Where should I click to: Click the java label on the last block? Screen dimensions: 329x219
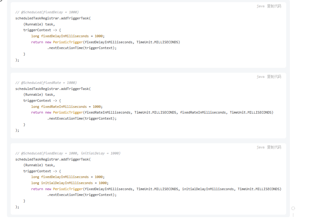[260, 147]
